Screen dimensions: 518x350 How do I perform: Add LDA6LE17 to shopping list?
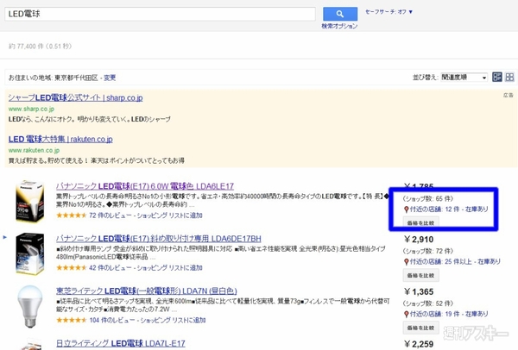tap(169, 216)
